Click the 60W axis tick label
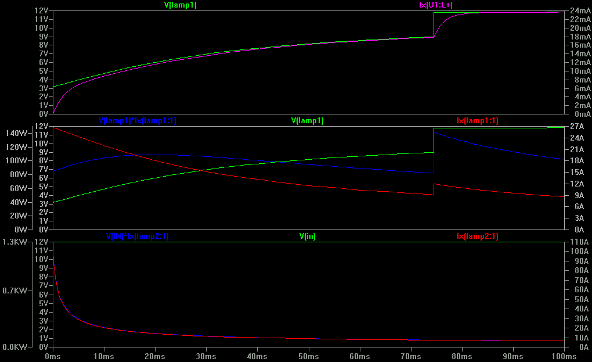This screenshot has height=362, width=592. point(19,188)
